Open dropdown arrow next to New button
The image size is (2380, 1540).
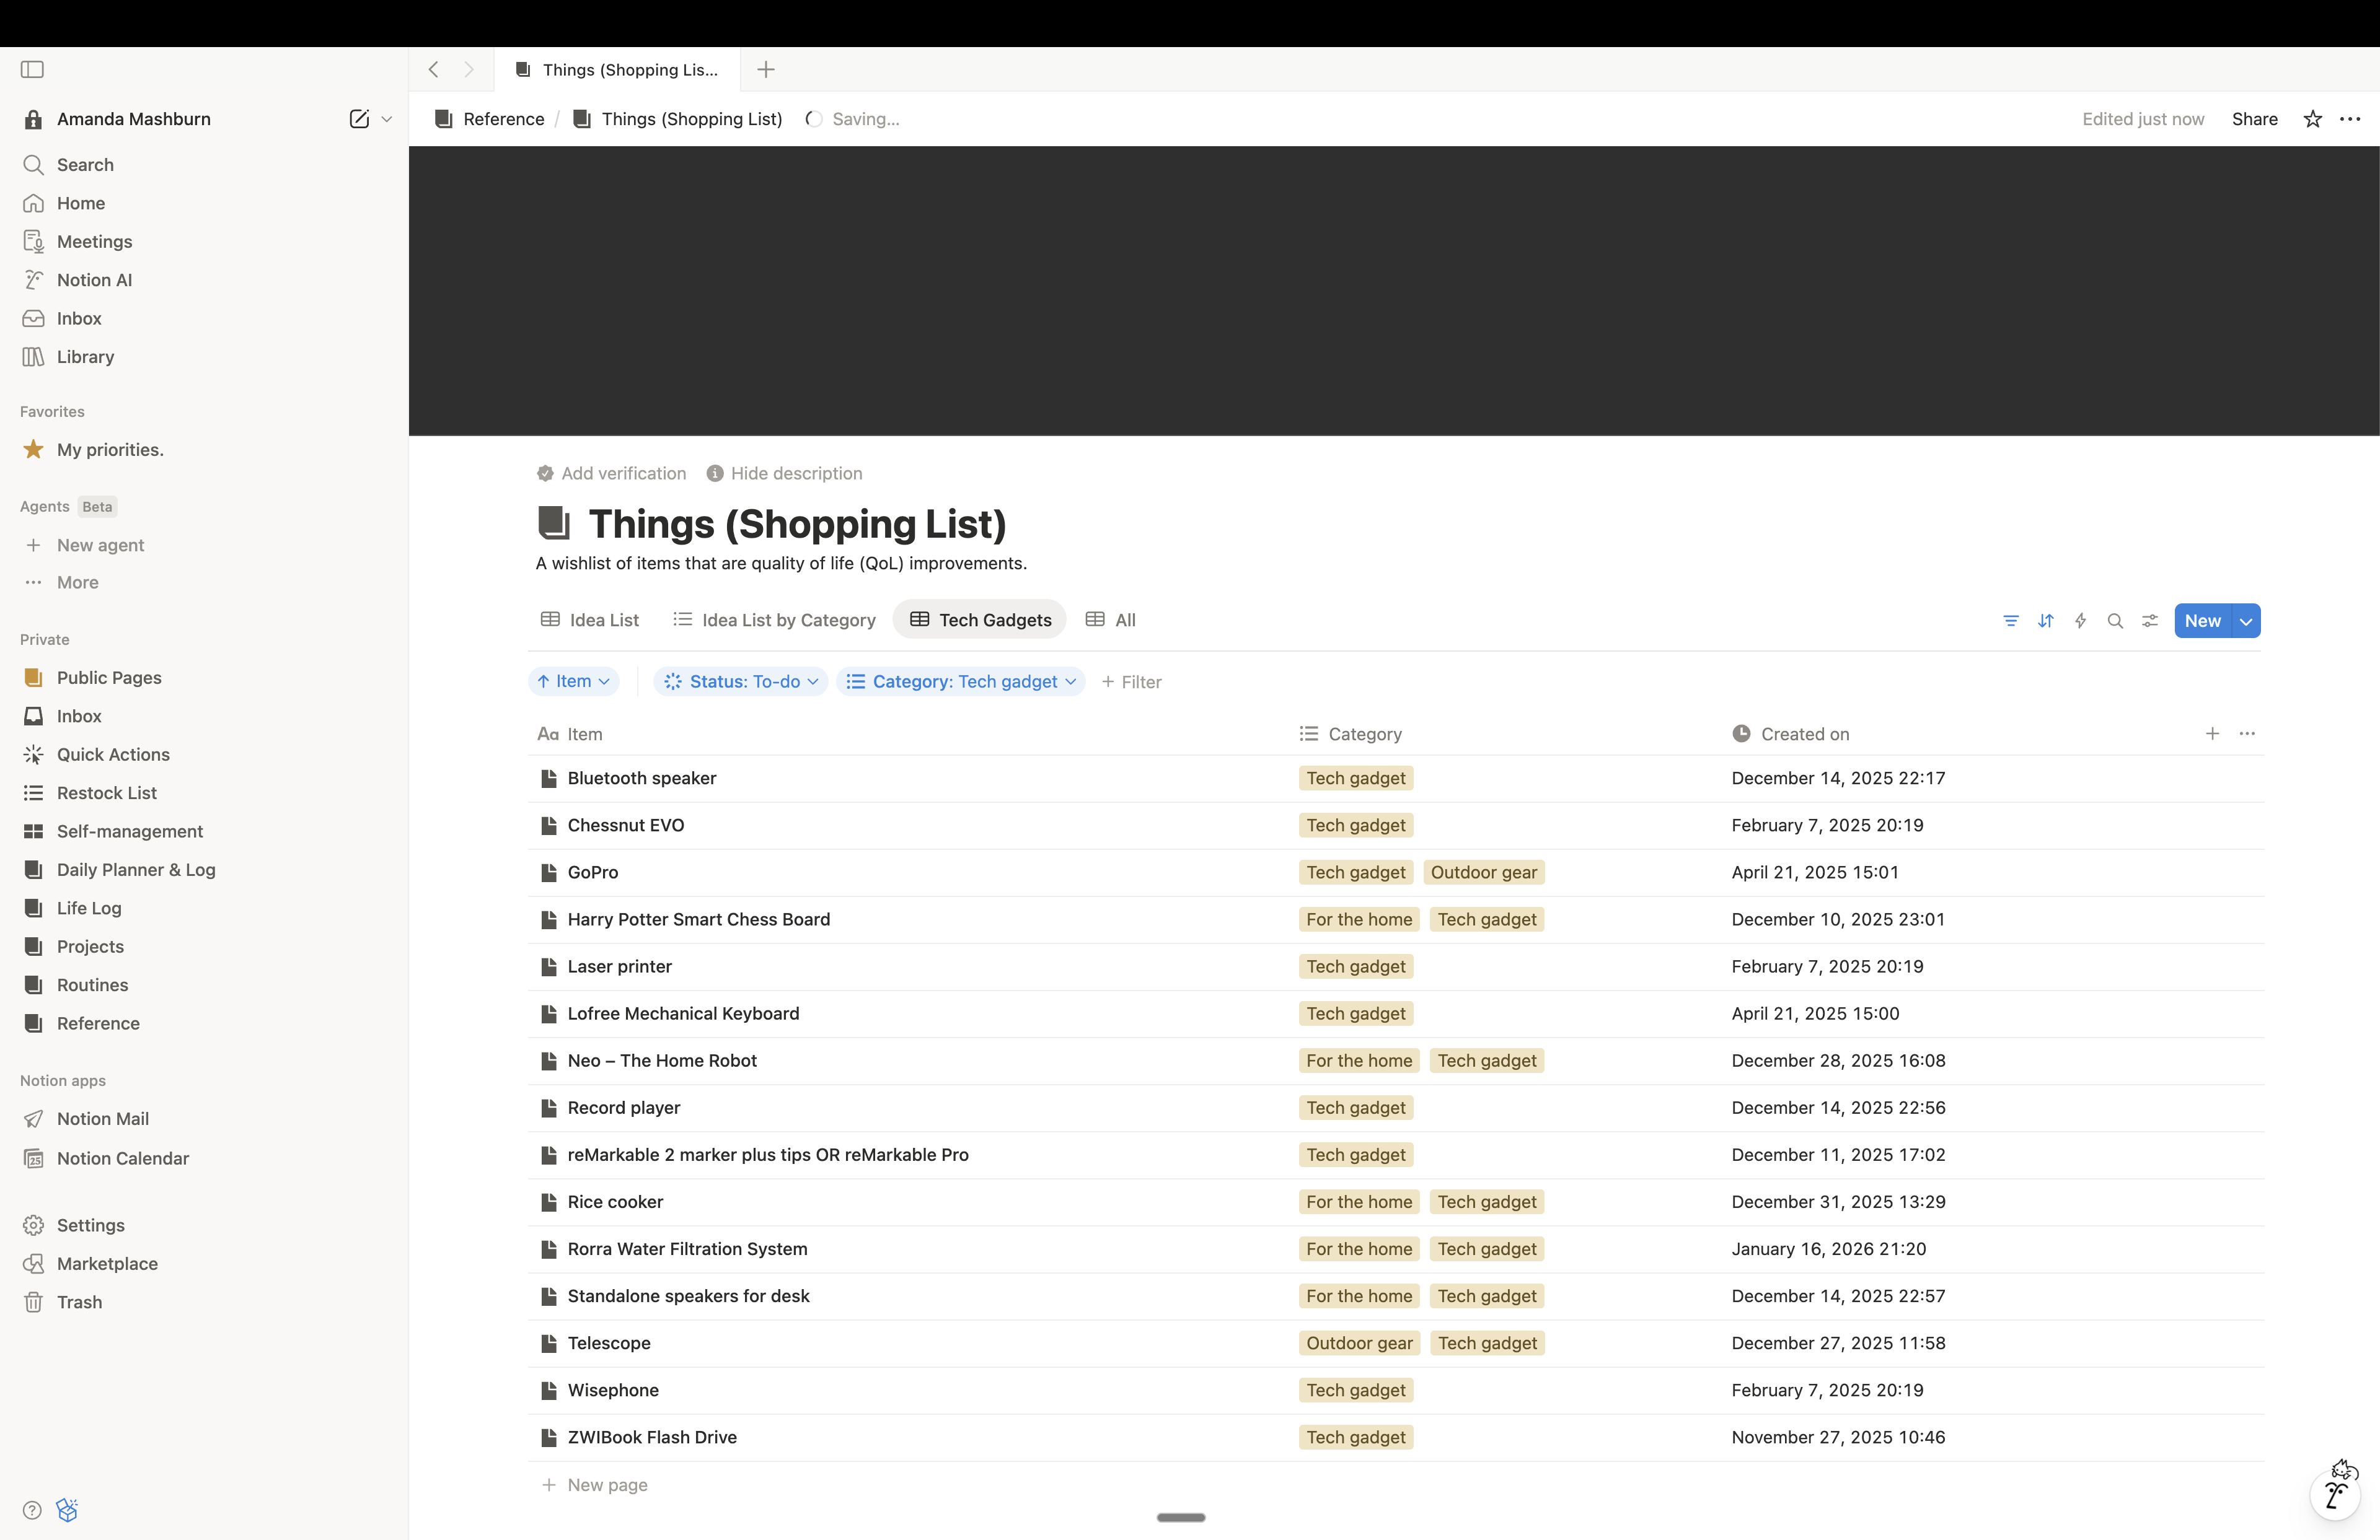pos(2246,621)
